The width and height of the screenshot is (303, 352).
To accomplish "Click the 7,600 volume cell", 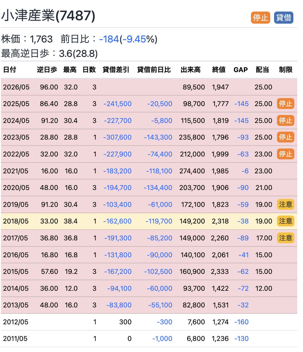I will 196,322.
